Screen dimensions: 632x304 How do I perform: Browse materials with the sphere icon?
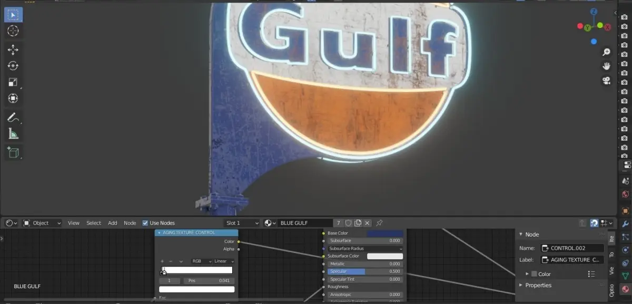(x=271, y=223)
